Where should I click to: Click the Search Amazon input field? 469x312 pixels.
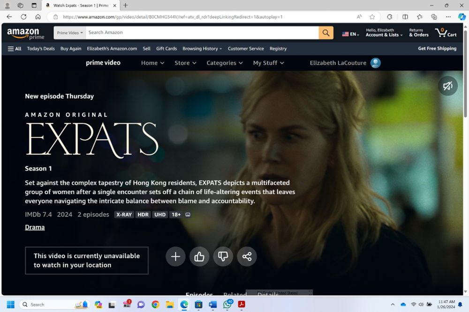tap(202, 33)
